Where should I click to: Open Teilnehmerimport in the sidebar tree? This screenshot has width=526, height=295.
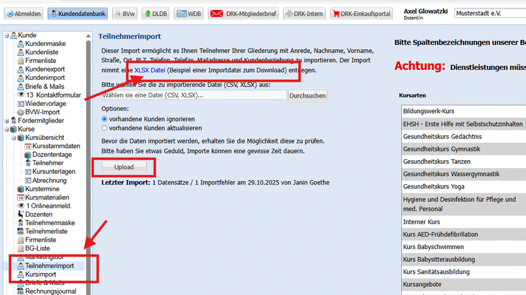click(49, 266)
